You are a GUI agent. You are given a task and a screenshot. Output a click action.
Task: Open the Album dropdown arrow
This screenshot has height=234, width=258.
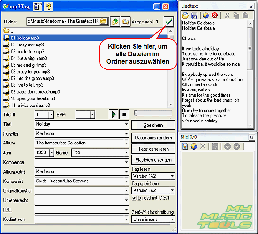pyautogui.click(x=126, y=143)
